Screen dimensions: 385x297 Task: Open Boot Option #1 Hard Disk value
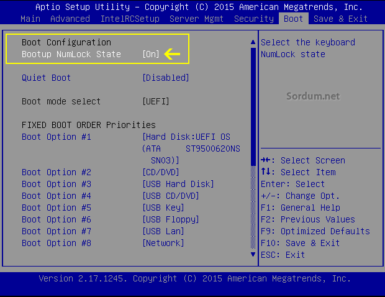click(191, 148)
